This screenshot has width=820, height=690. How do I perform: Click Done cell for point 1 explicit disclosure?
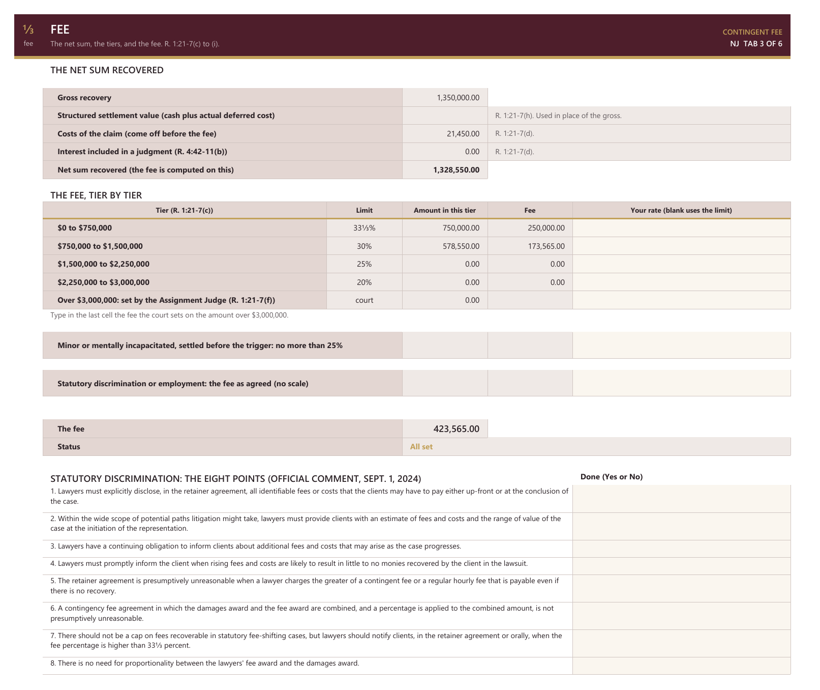[681, 499]
